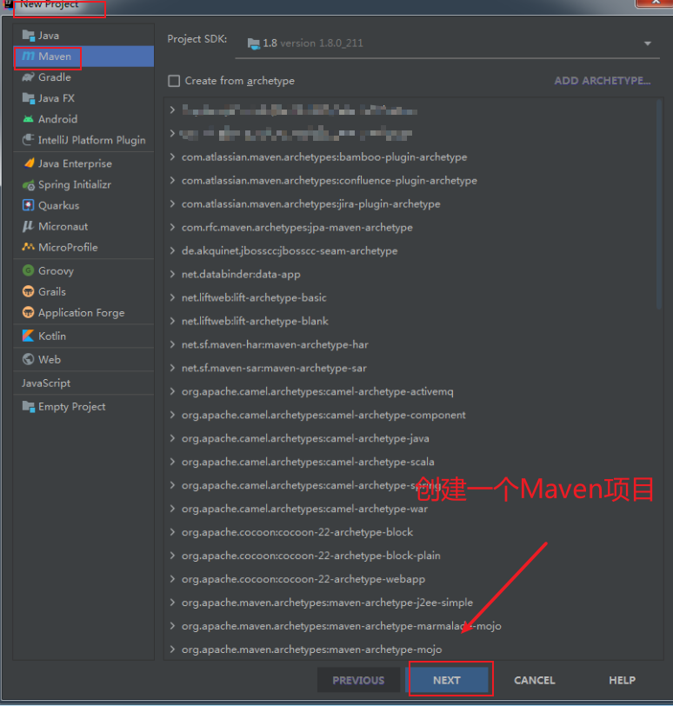This screenshot has width=673, height=706.
Task: Select camel-archetype-java row
Action: tap(412, 438)
